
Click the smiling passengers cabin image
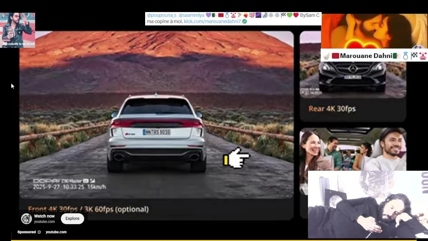353,149
